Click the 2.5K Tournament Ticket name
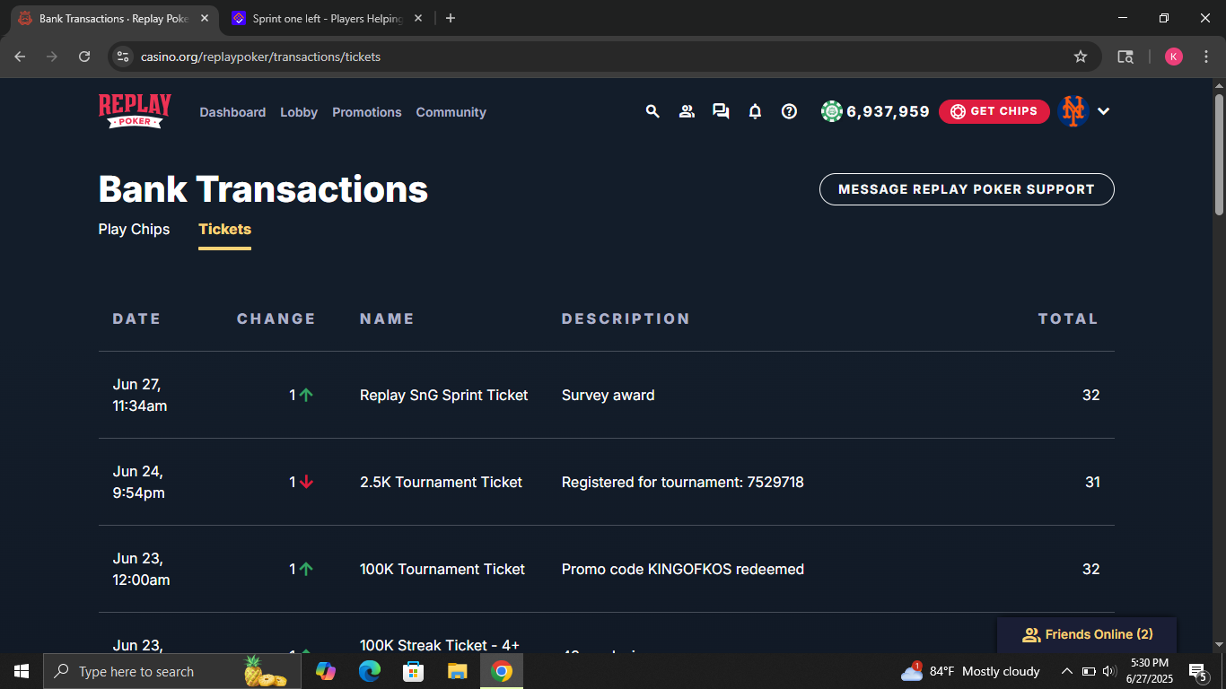Screen dimensions: 1226x689 click(x=441, y=482)
